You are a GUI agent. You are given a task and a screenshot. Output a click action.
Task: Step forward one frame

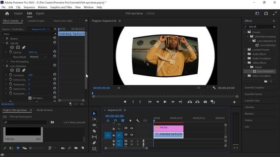coord(173,102)
